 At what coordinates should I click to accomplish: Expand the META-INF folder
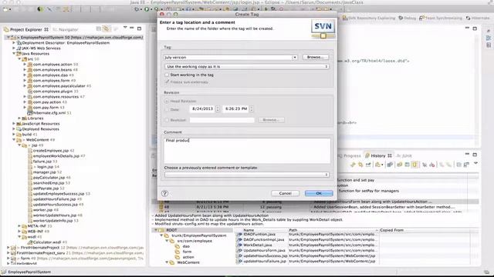(x=19, y=226)
